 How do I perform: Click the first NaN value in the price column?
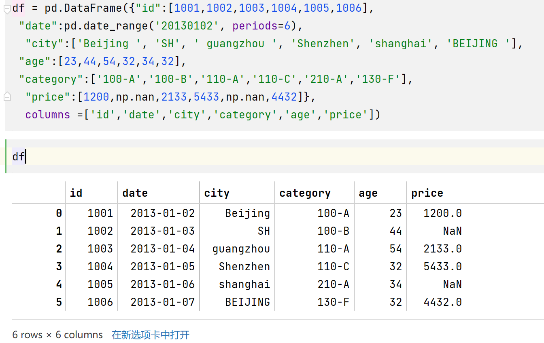452,231
